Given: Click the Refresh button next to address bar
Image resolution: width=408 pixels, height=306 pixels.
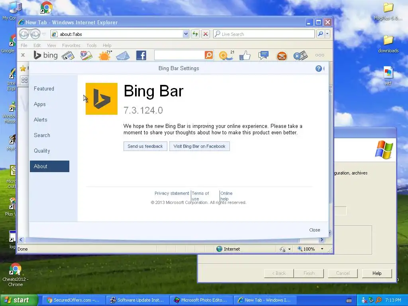Looking at the screenshot, I should click(195, 34).
